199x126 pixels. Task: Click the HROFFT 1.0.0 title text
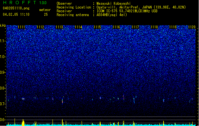click(x=25, y=3)
